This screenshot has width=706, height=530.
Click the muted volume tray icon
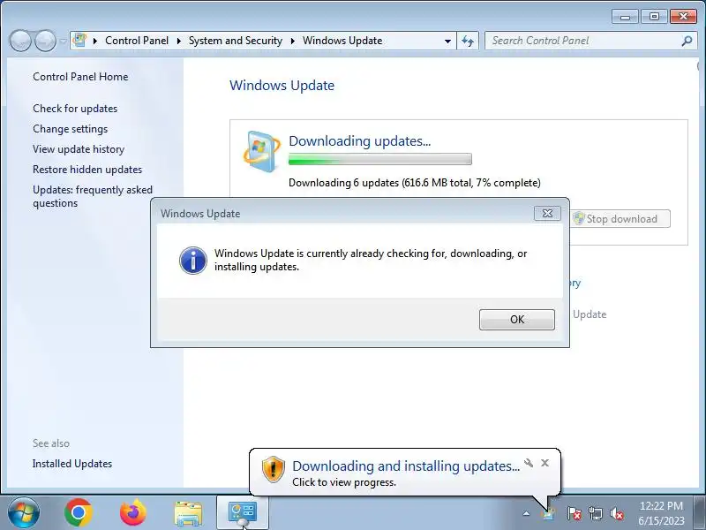tap(617, 513)
